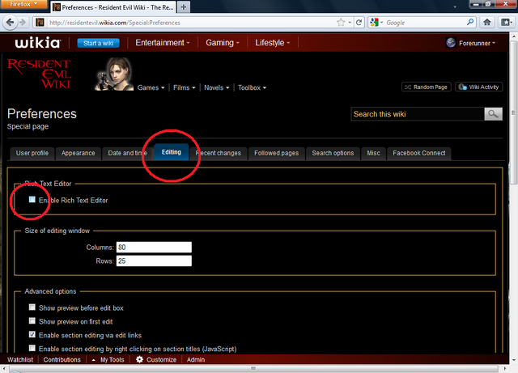
Task: Expand the My Tools menu
Action: (x=108, y=359)
